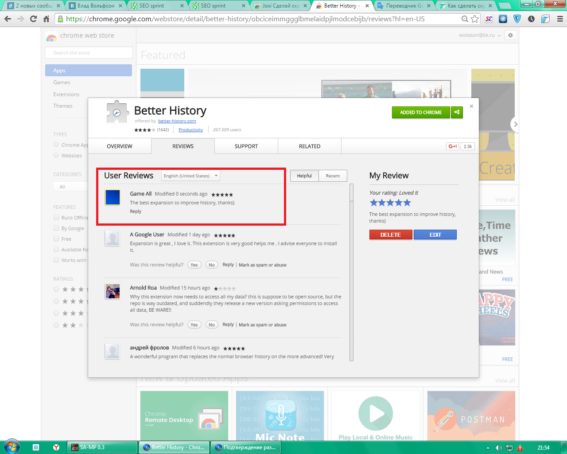Select the Chrome Apps type radio button
Screen dimensions: 567x454
pyautogui.click(x=56, y=145)
